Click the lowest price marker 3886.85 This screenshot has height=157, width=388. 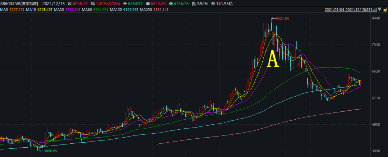pyautogui.click(x=50, y=151)
